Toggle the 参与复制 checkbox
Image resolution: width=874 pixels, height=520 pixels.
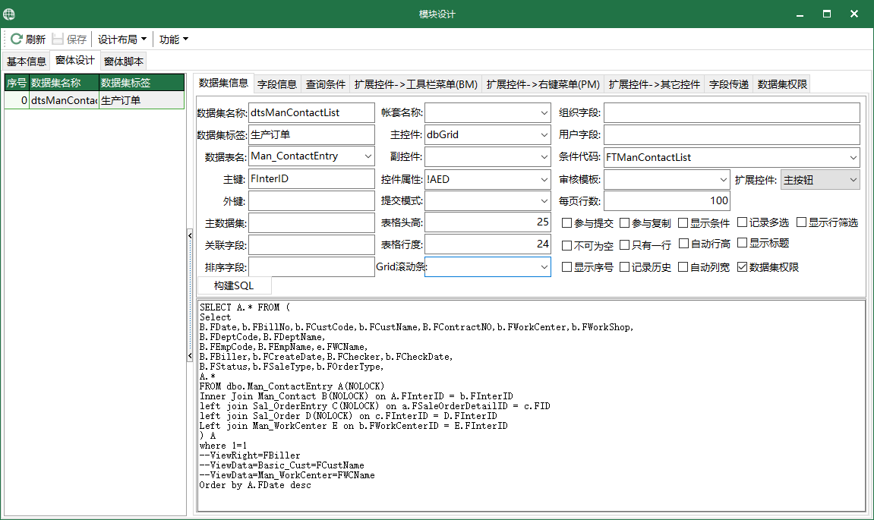tap(625, 223)
